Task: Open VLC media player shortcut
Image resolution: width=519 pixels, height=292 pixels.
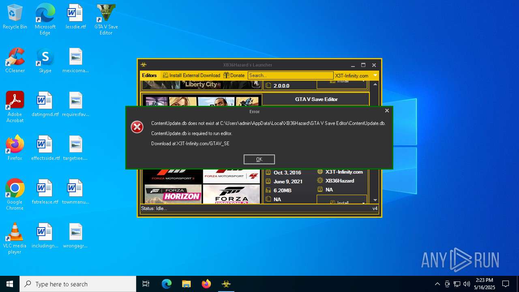Action: 15,238
